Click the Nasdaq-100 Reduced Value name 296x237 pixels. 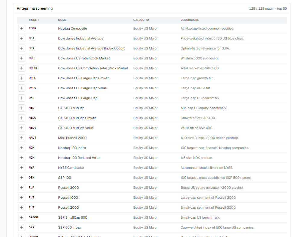pos(79,158)
